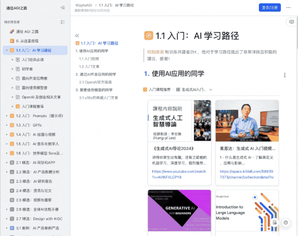Click the icon of 1.3 入门: GPTs
The width and height of the screenshot is (298, 236).
tap(12, 125)
